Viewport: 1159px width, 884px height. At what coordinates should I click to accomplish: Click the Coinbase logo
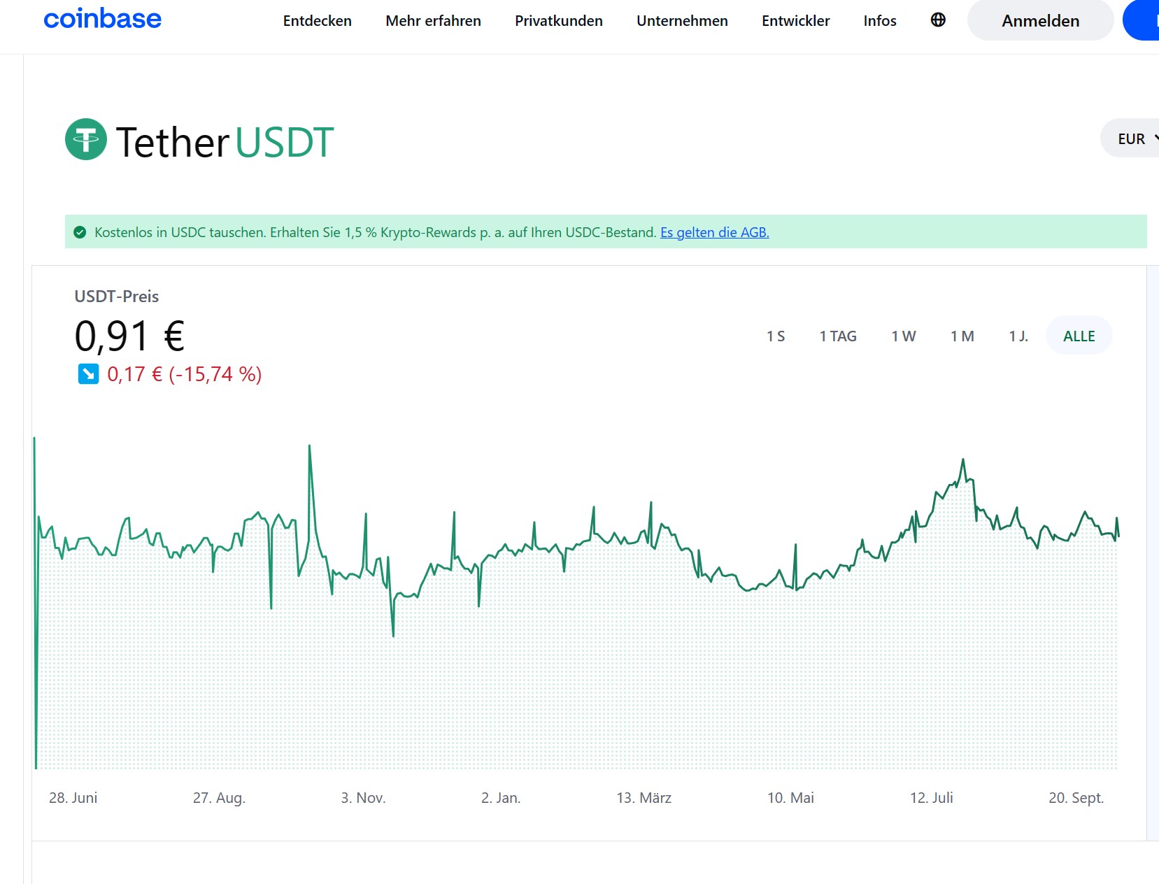click(x=102, y=19)
